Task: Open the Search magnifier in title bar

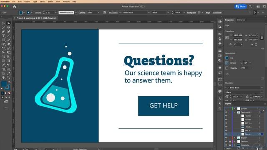Action: click(x=250, y=7)
